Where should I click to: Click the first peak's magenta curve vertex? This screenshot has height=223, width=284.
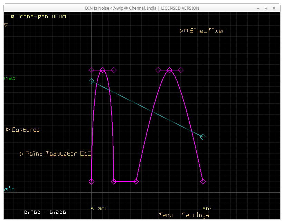tap(103, 70)
